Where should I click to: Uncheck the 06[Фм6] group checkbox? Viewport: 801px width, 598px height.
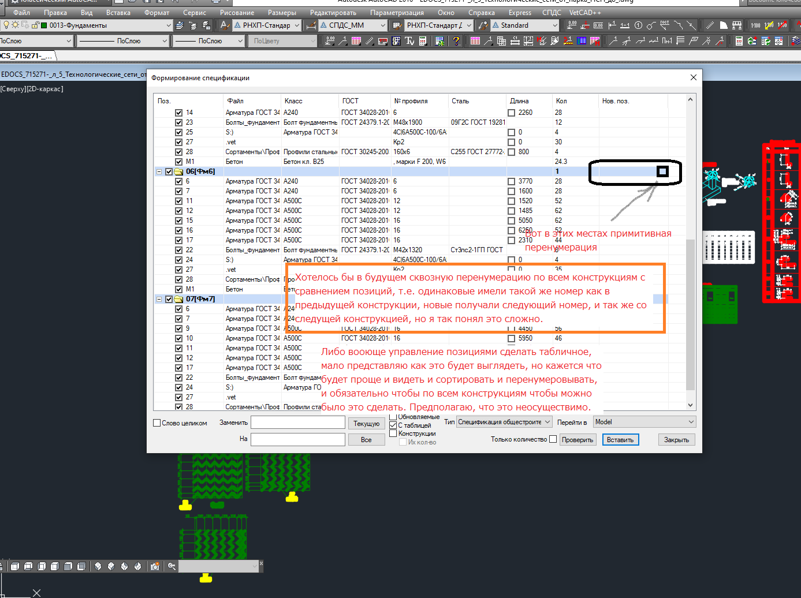tap(169, 171)
